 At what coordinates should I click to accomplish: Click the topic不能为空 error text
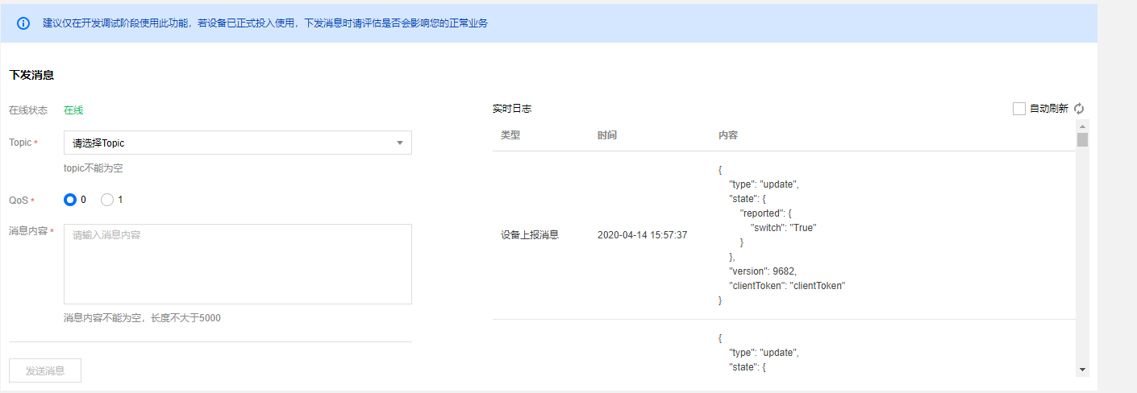pos(94,168)
